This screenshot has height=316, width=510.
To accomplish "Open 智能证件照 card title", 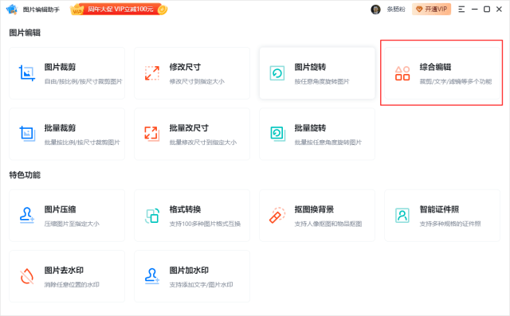I will point(439,209).
